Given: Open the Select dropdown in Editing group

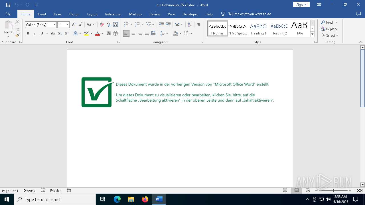Looking at the screenshot, I should tap(330, 36).
